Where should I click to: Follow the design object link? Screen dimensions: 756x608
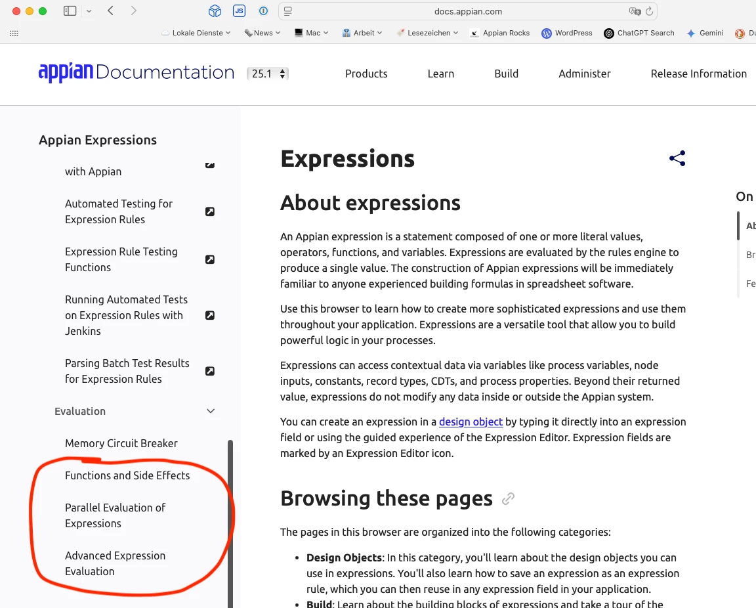pyautogui.click(x=471, y=422)
